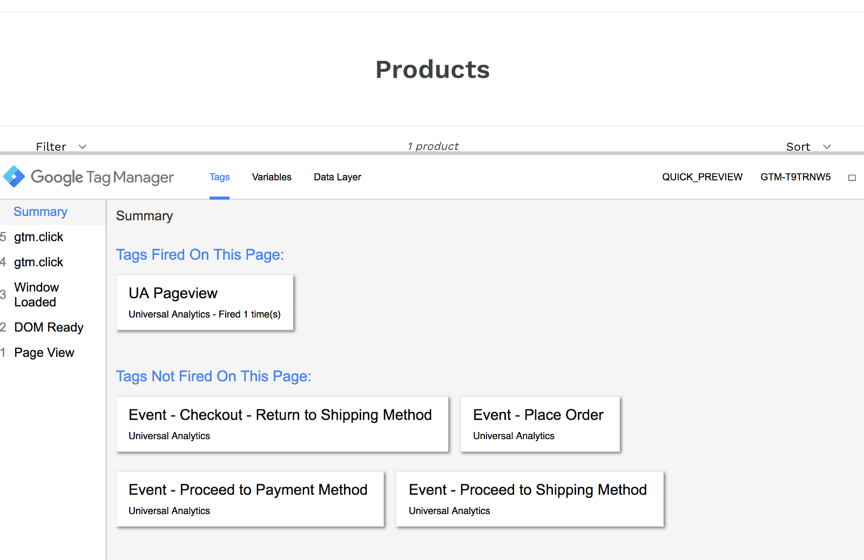Select the Page View event
This screenshot has height=560, width=864.
[44, 353]
